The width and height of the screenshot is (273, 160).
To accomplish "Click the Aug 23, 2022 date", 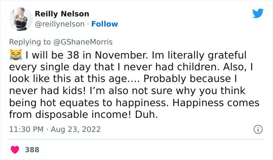I will 75,129.
